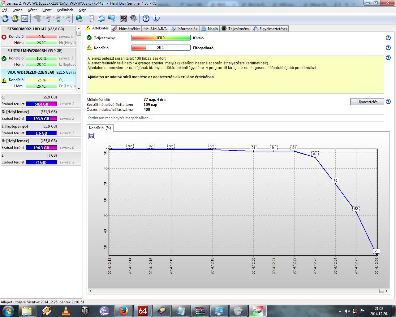The height and width of the screenshot is (317, 396).
Task: Open the World of Tanks taskbar icon
Action: pyautogui.click(x=85, y=310)
